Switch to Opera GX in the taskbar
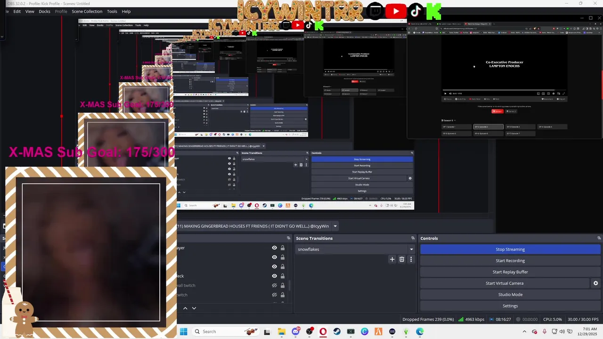 323,331
